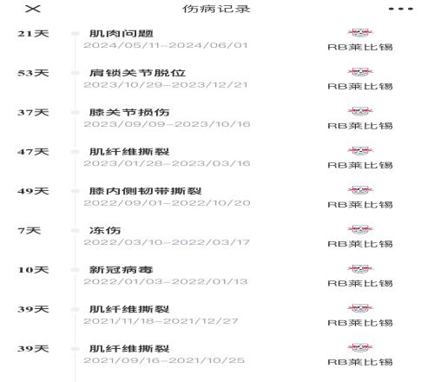This screenshot has width=434, height=382.
Task: Tap RB Leipzig logo beside 膝关节损伤 entry
Action: tap(360, 111)
